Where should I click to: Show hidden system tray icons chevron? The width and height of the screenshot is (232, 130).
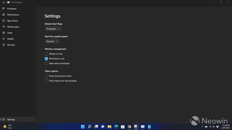pos(202,126)
